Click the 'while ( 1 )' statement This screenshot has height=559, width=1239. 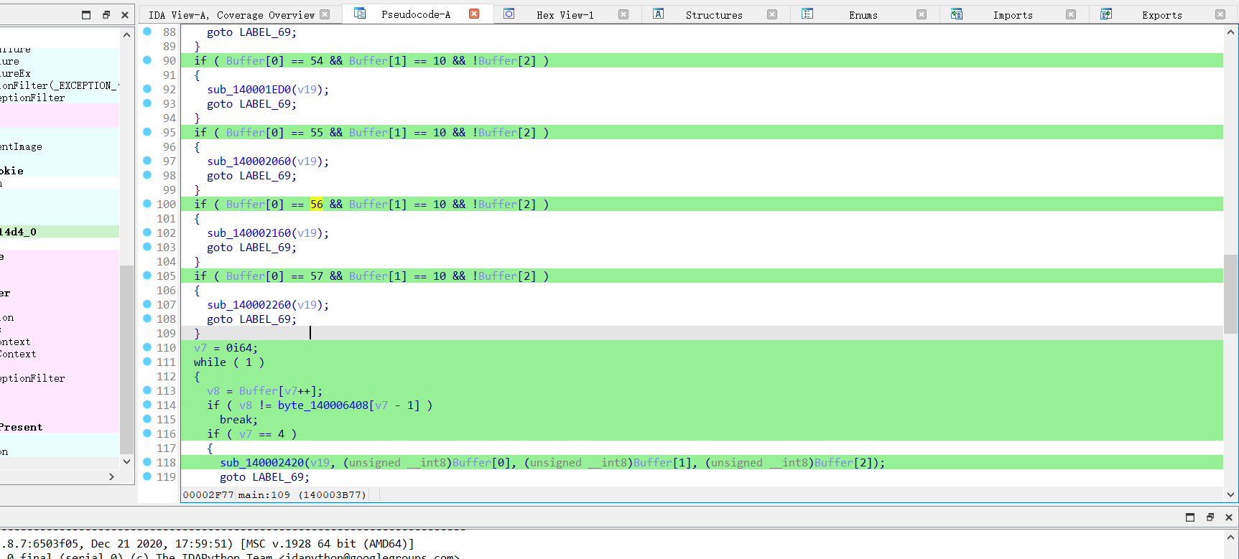pyautogui.click(x=228, y=362)
